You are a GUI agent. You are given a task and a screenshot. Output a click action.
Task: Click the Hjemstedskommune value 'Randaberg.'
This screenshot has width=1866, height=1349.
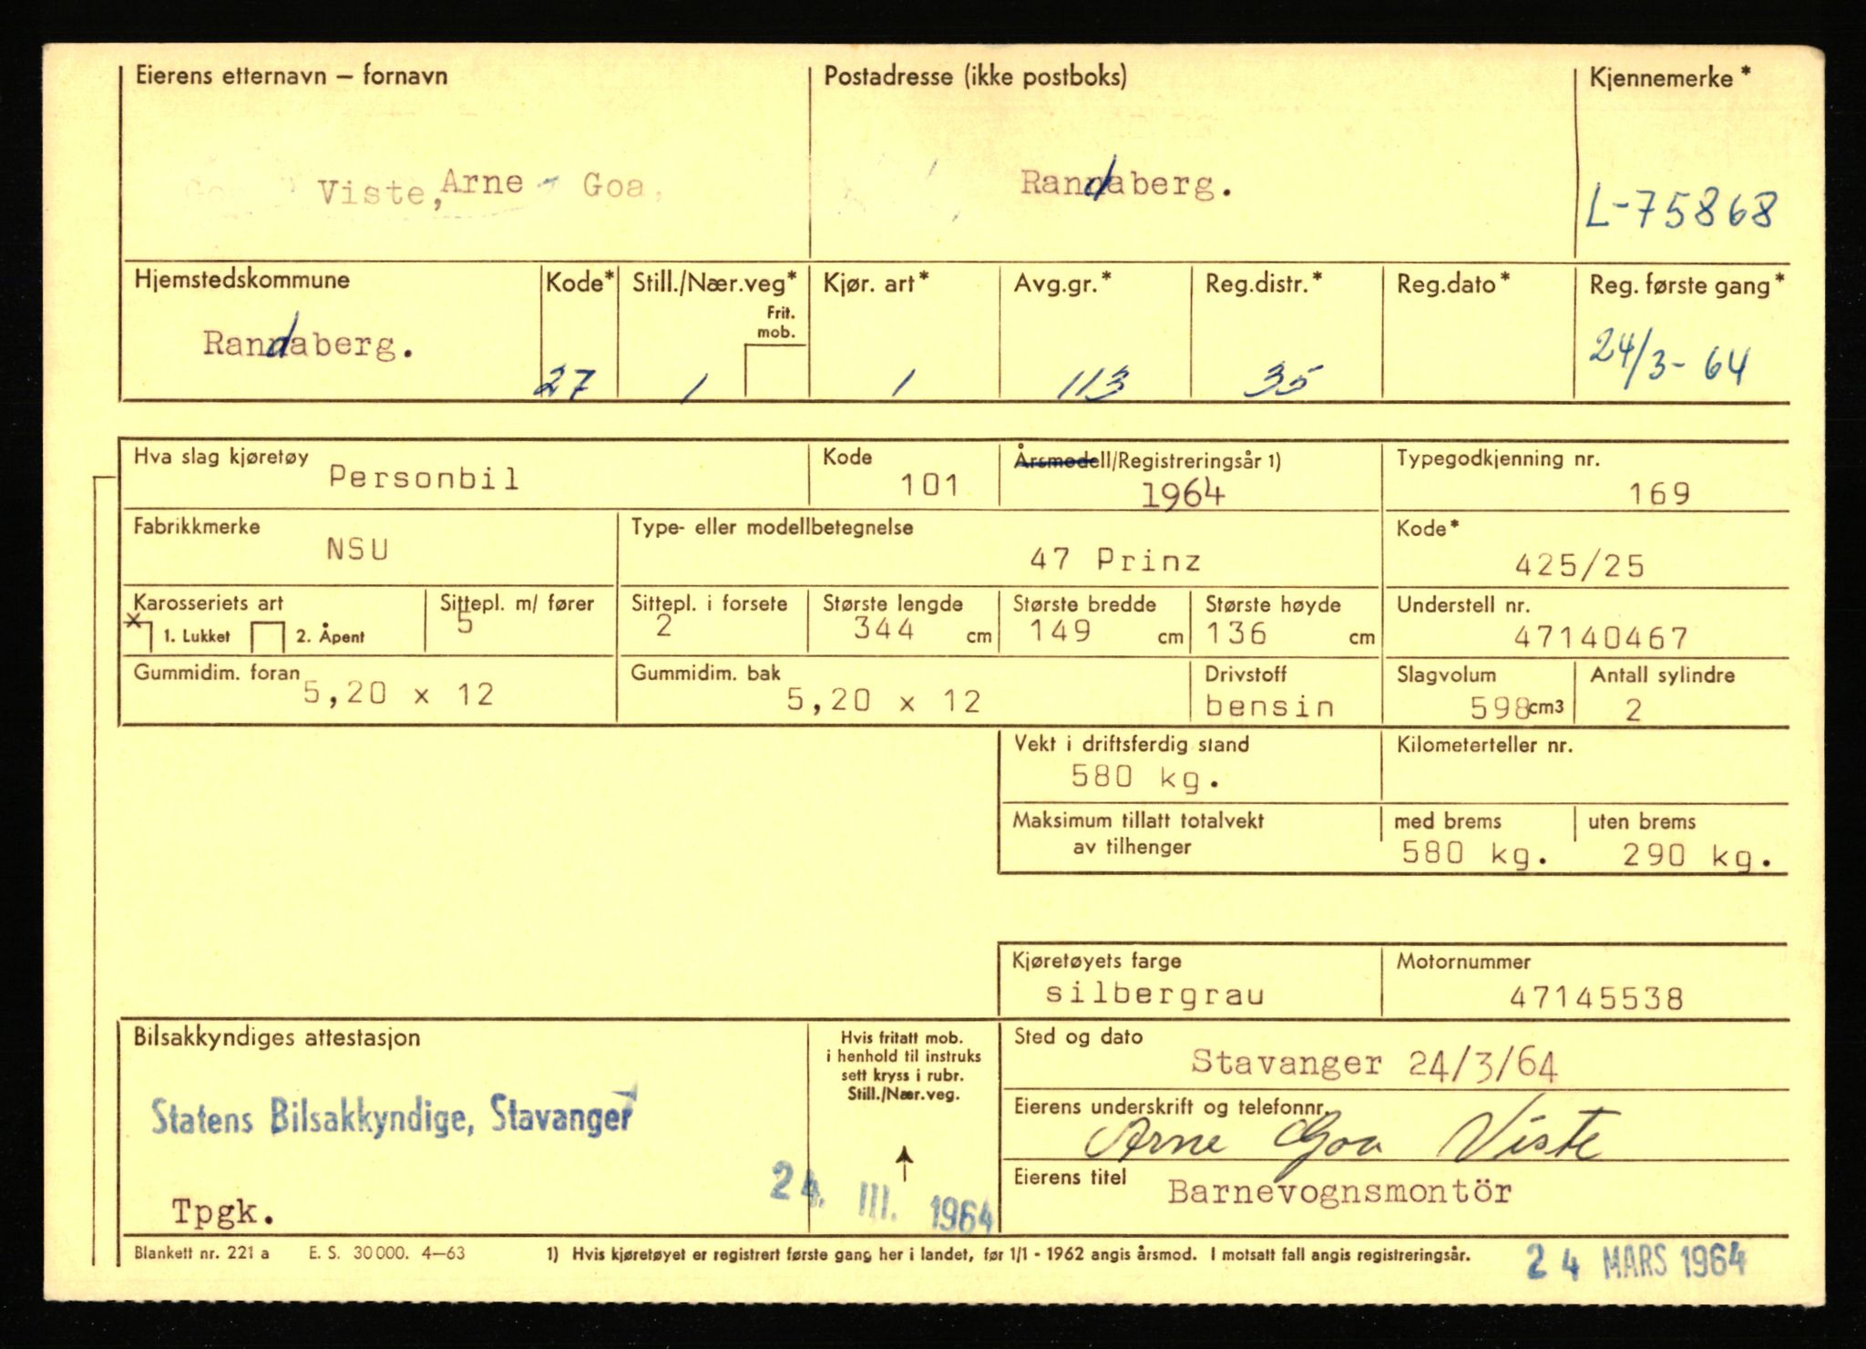(309, 342)
